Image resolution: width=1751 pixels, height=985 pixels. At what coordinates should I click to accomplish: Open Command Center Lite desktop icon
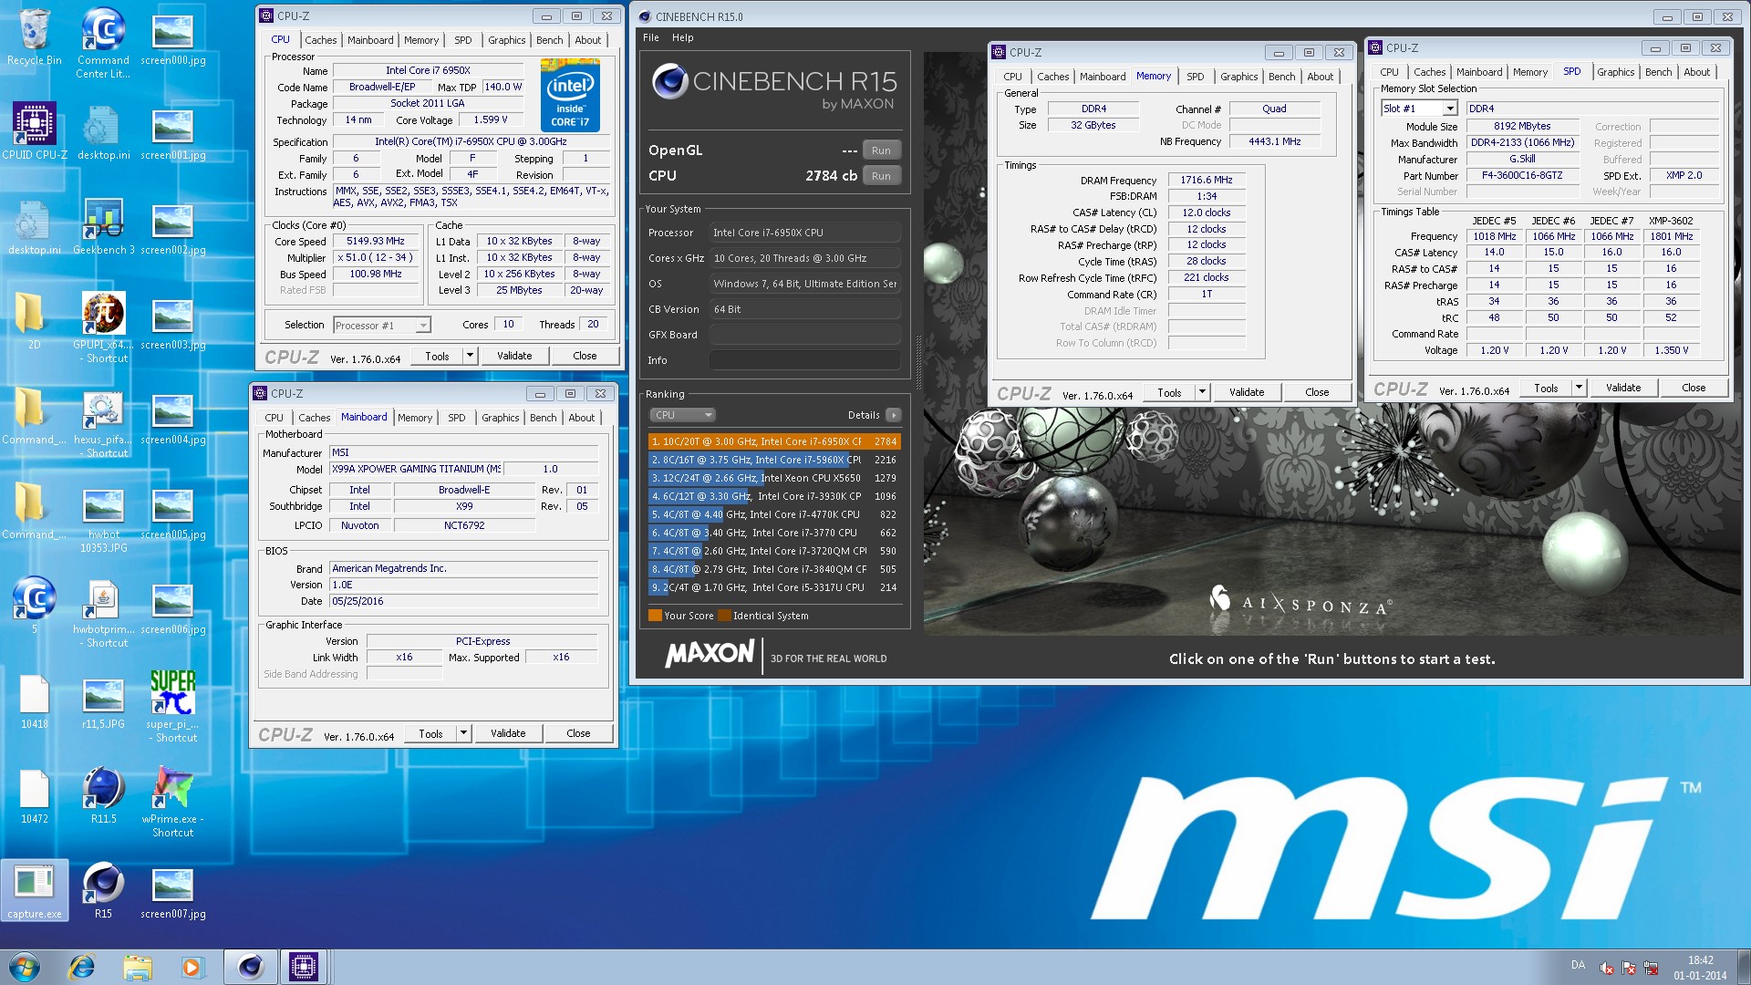pos(103,42)
